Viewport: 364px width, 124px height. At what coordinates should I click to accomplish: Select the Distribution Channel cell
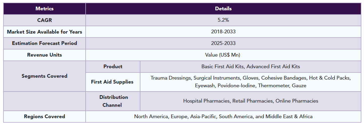coord(113,101)
